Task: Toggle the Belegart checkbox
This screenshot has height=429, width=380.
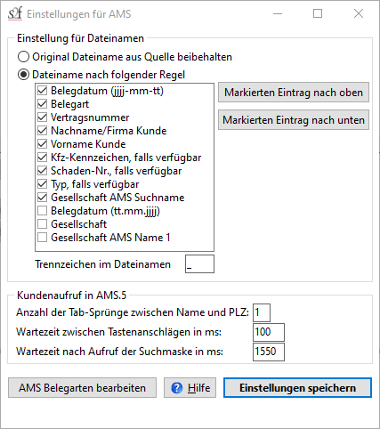Action: 42,104
